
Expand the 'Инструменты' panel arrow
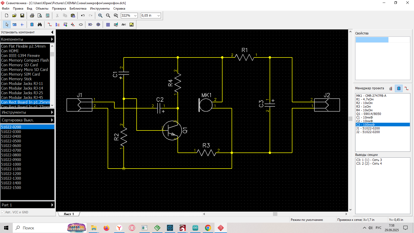(x=52, y=112)
